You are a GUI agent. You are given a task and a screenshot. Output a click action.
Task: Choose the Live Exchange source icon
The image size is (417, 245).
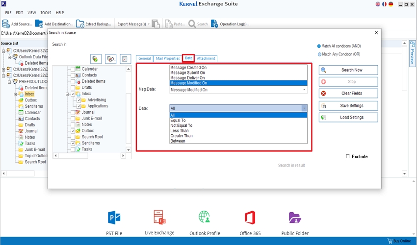[159, 217]
